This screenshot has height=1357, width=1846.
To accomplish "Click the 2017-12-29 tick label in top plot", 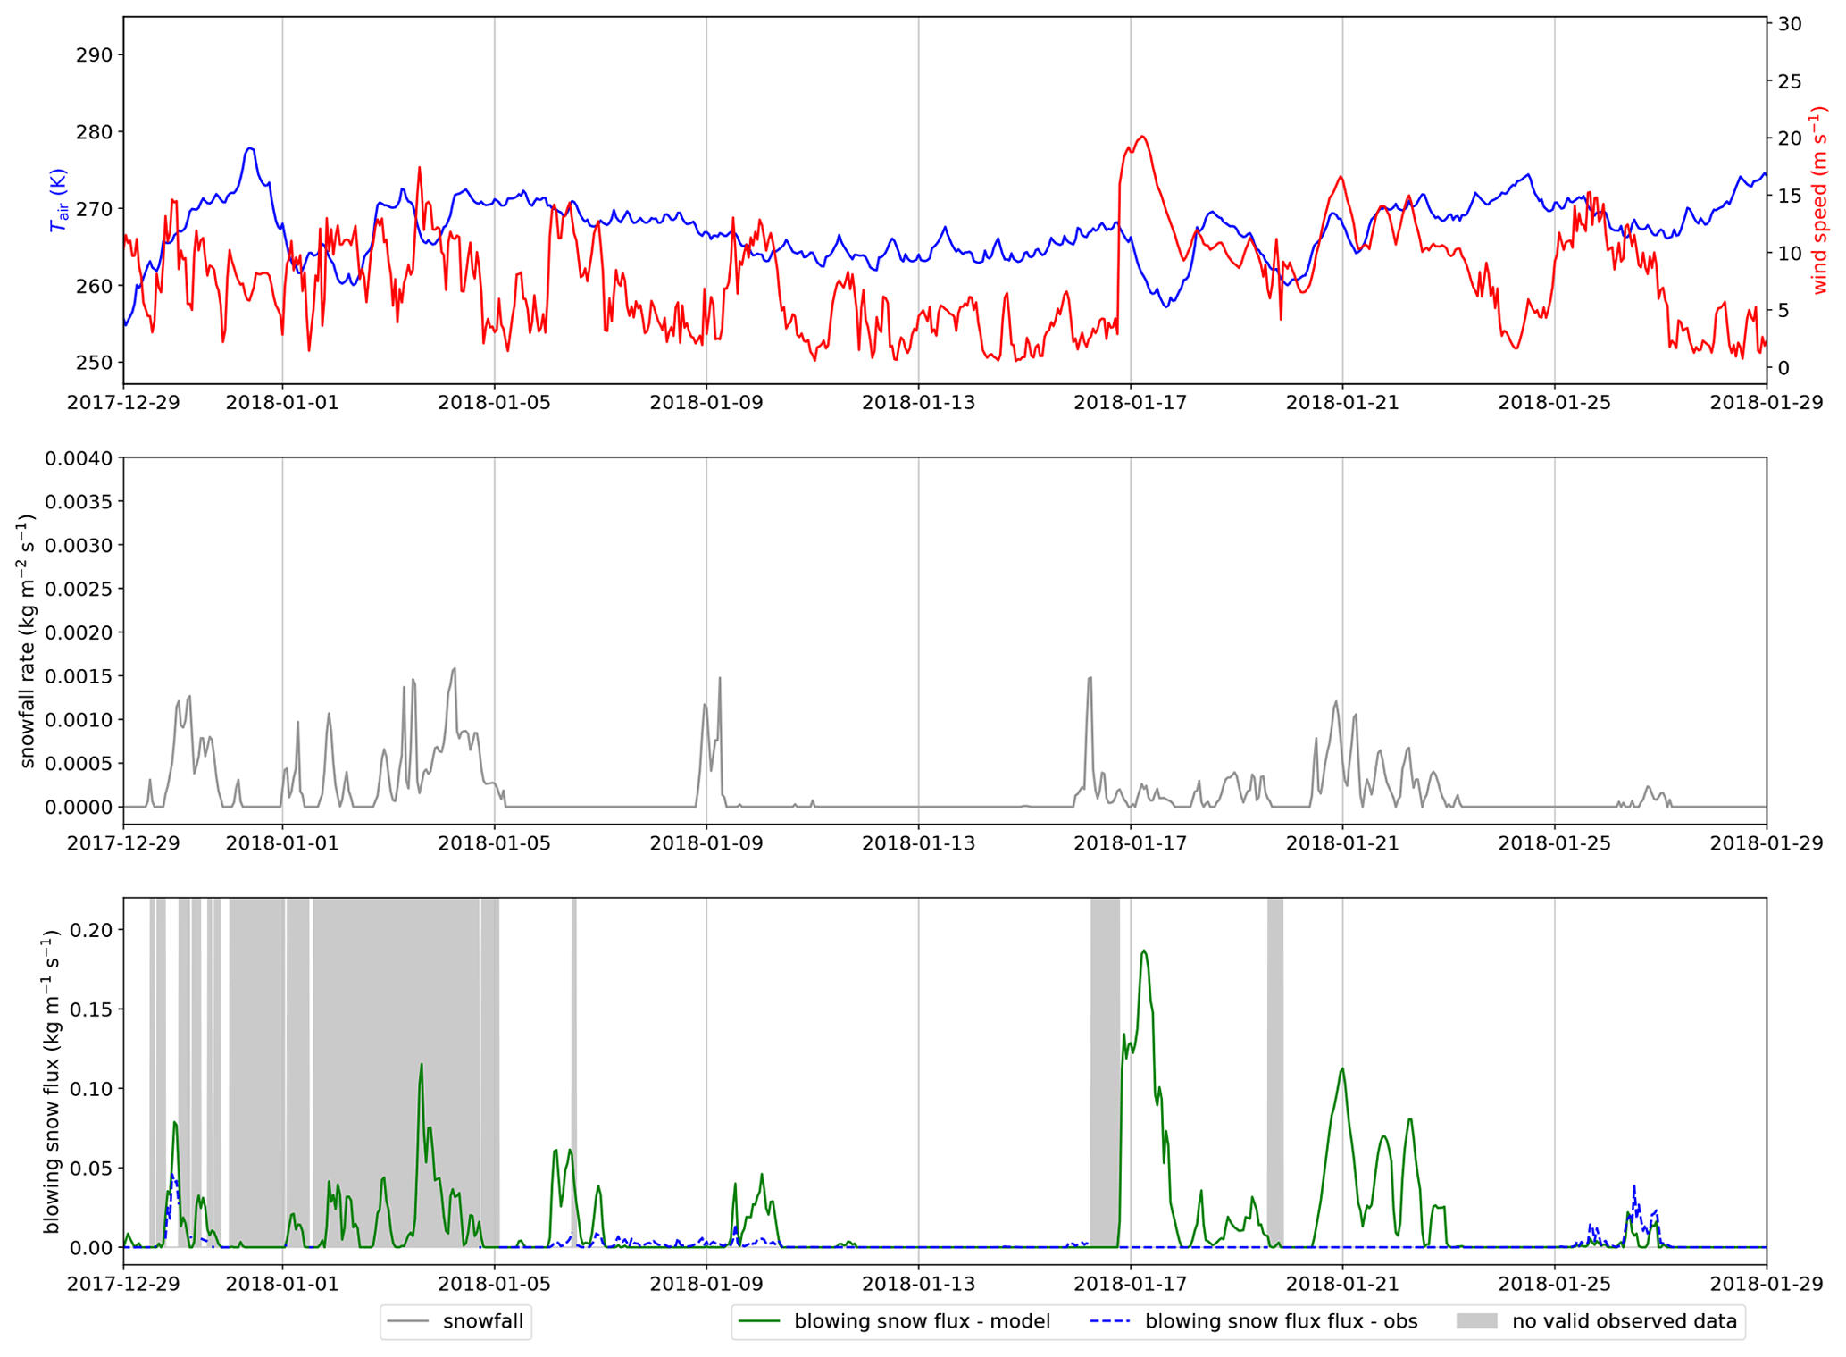I will point(123,403).
